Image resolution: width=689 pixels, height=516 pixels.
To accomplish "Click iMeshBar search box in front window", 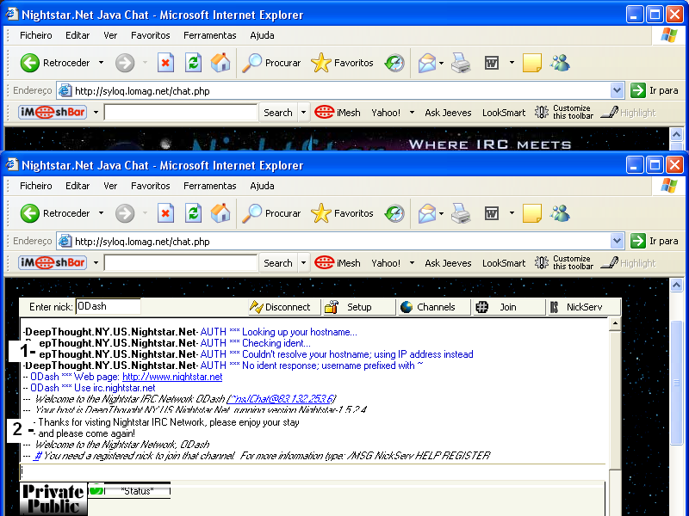I will point(181,263).
